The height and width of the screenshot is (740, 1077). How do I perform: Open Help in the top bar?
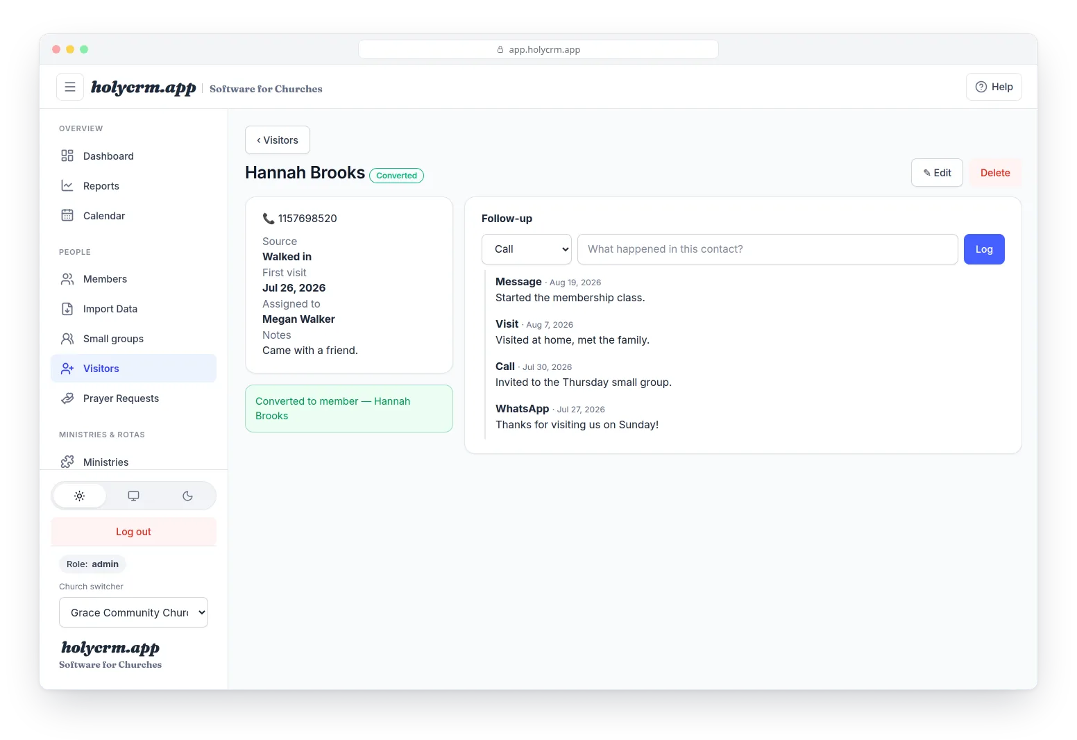[x=994, y=87]
